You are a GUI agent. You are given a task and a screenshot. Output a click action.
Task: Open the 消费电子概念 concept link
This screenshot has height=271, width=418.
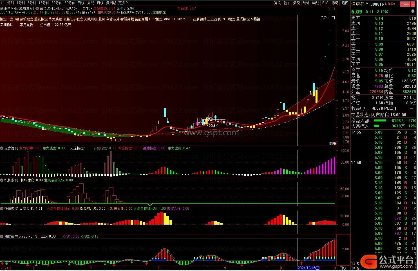[x=73, y=19]
